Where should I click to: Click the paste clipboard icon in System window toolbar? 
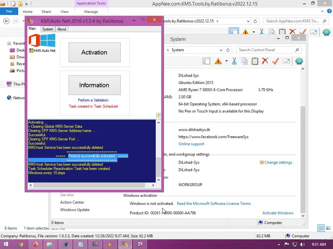pyautogui.click(x=255, y=61)
